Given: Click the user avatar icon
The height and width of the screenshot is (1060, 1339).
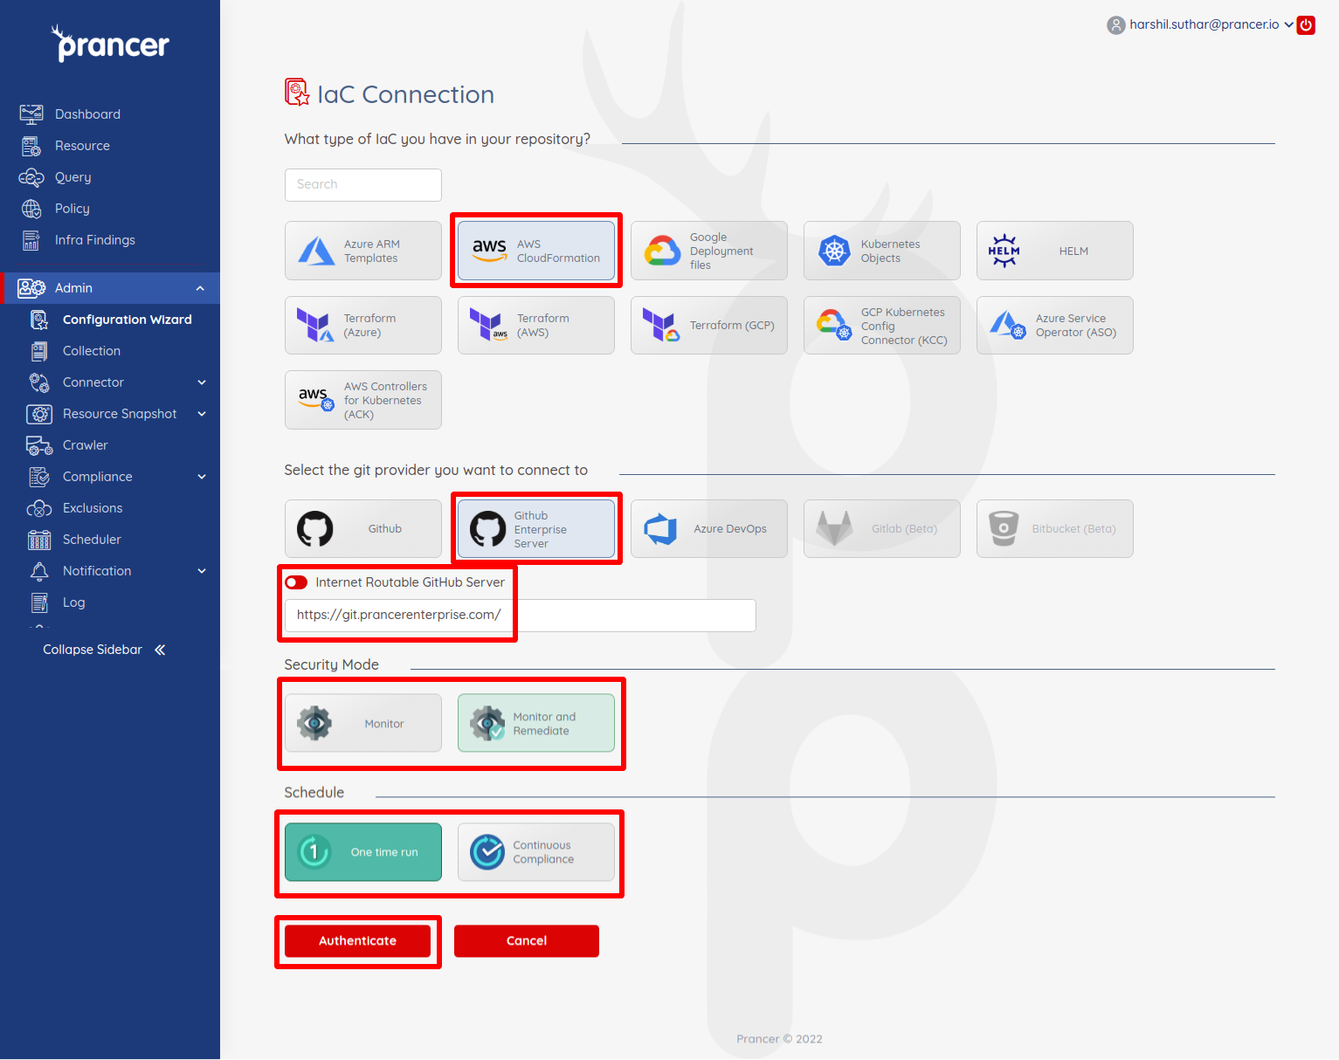Looking at the screenshot, I should (1116, 25).
